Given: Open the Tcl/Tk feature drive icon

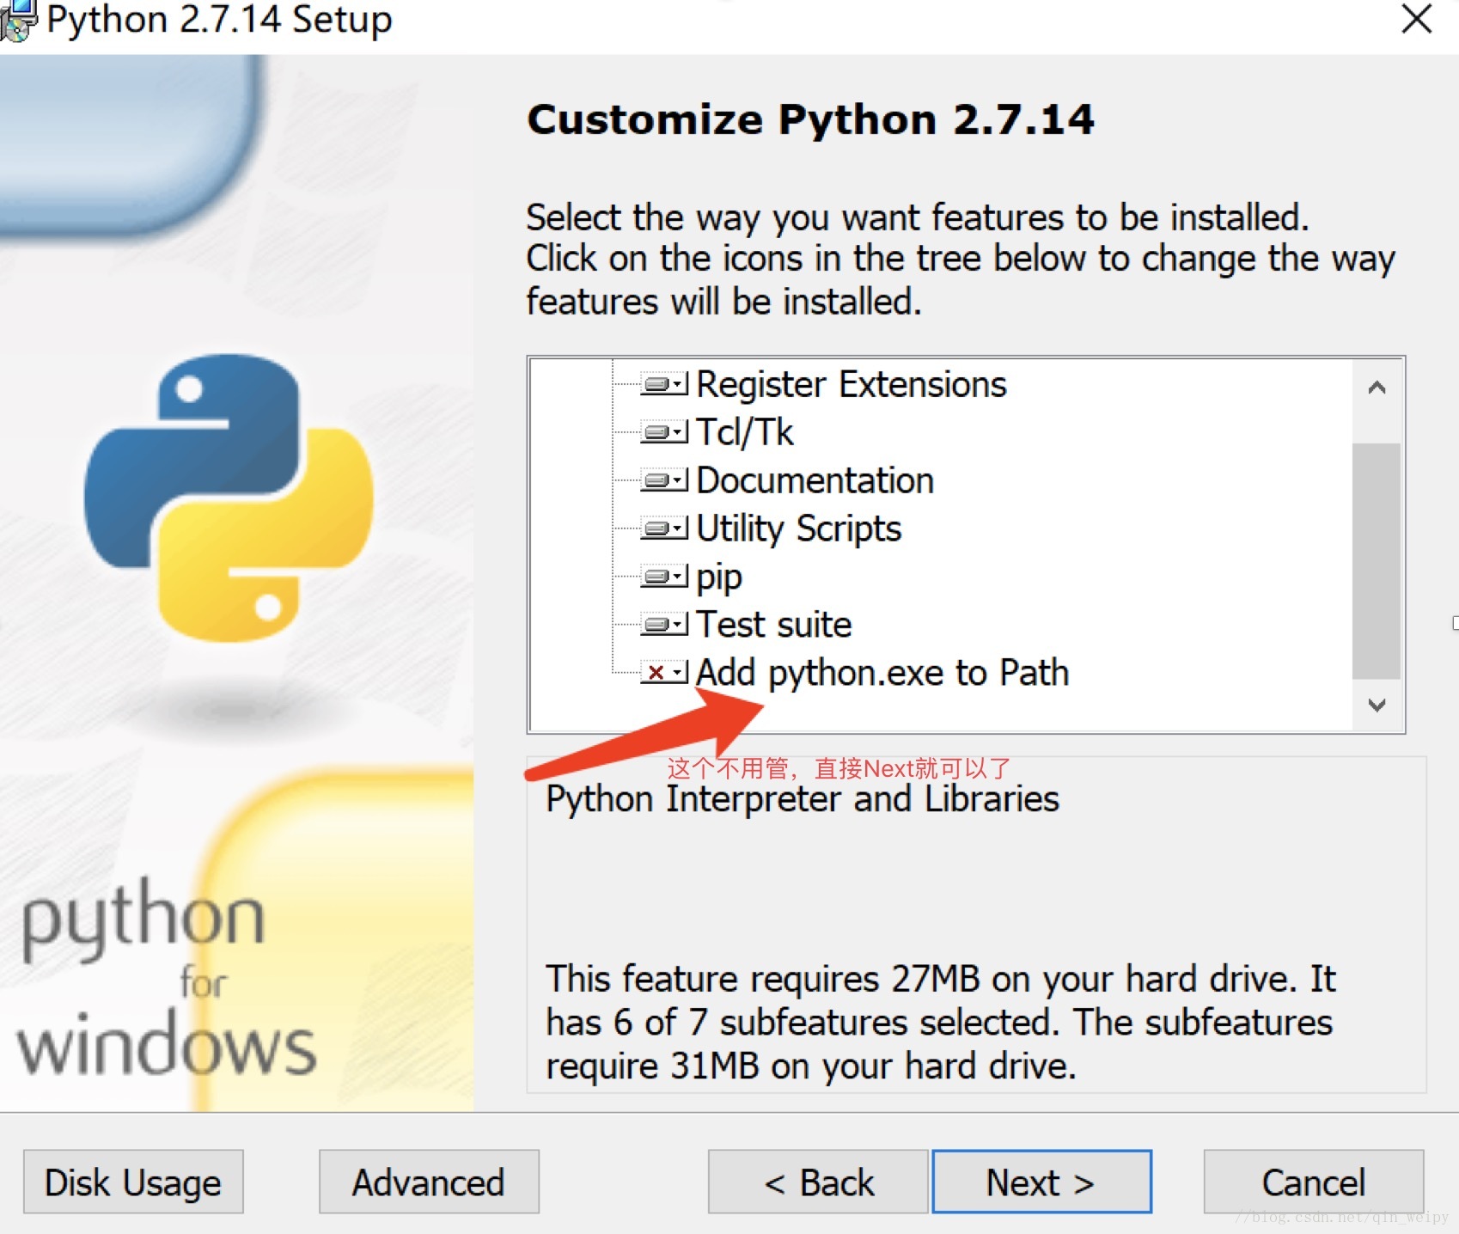Looking at the screenshot, I should click(x=664, y=432).
